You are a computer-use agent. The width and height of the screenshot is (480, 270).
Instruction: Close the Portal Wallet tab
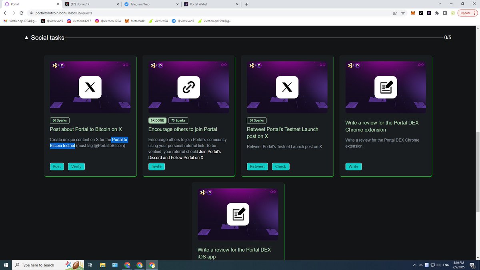[237, 4]
